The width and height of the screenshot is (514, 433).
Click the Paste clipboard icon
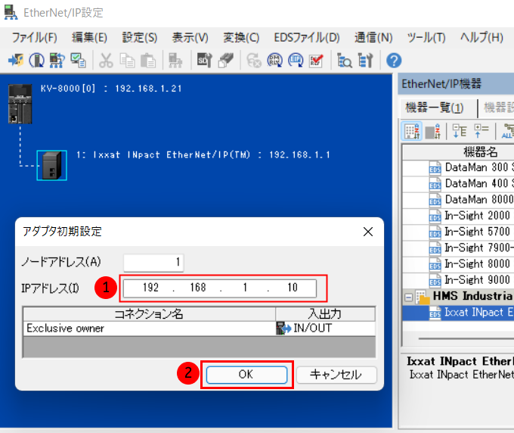148,61
